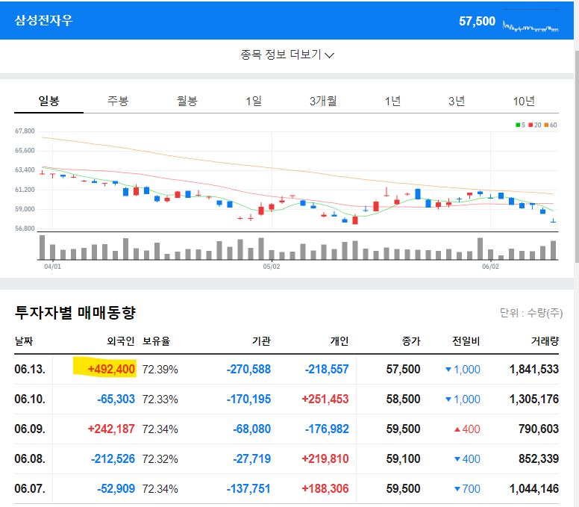
Task: Click individual value -218,557
Action: (327, 369)
